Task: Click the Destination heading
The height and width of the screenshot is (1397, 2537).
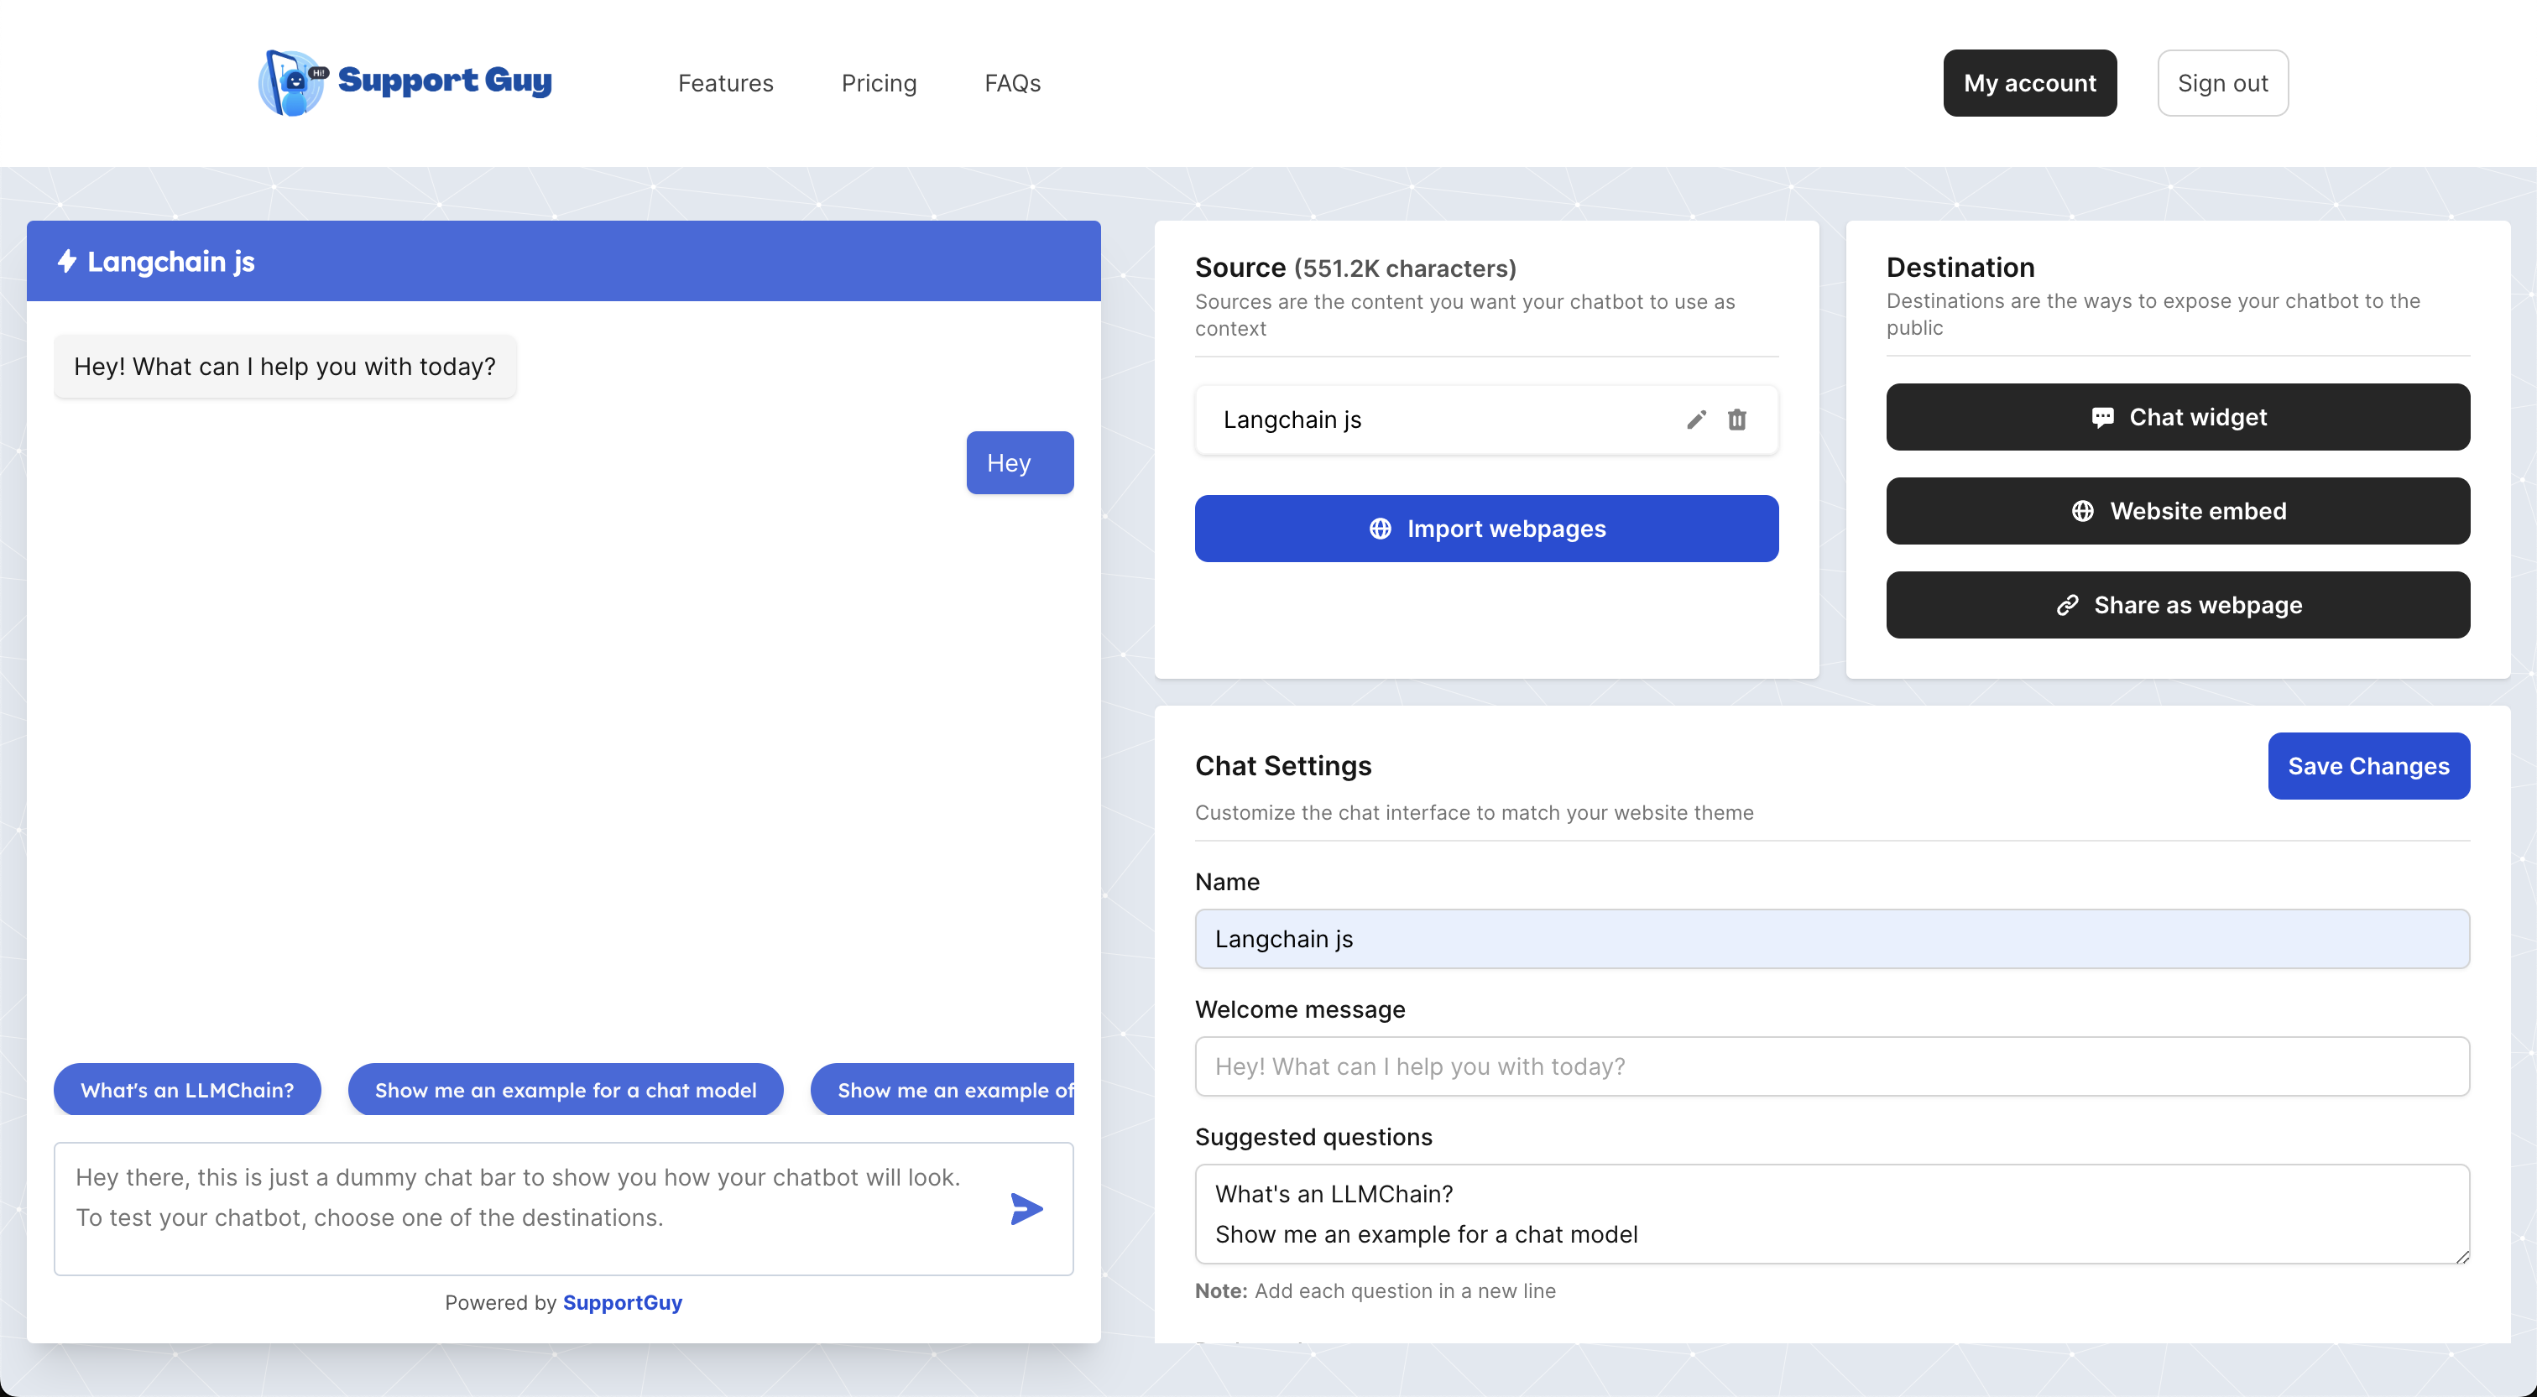Action: tap(1960, 267)
